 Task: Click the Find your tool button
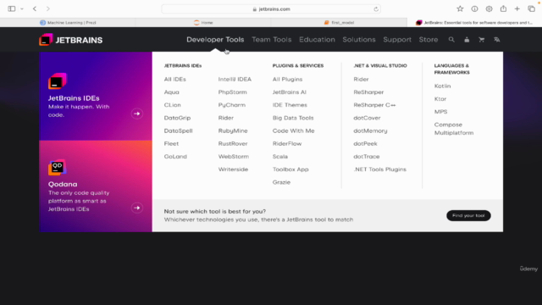point(468,215)
